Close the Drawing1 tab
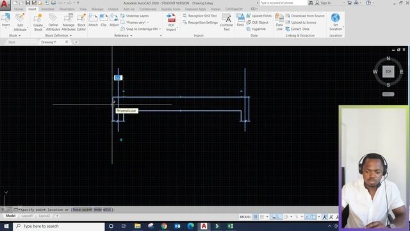410x231 pixels. [x=67, y=42]
